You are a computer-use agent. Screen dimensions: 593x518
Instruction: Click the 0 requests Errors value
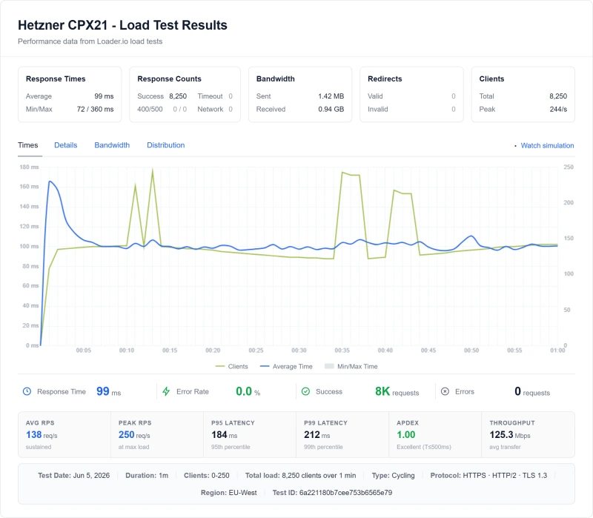[532, 391]
